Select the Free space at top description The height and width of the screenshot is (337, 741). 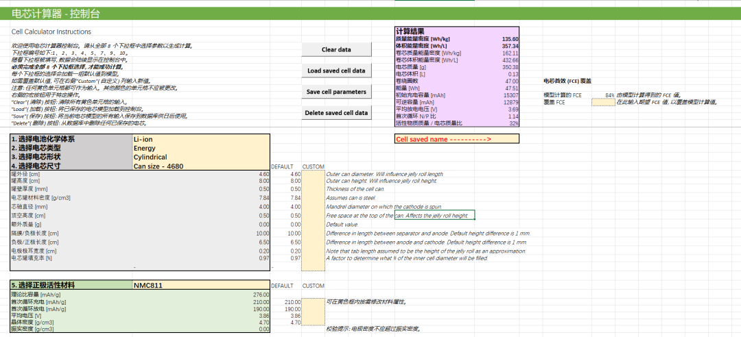397,216
